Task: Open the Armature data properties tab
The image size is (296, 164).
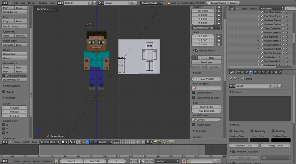Action: 263,72
